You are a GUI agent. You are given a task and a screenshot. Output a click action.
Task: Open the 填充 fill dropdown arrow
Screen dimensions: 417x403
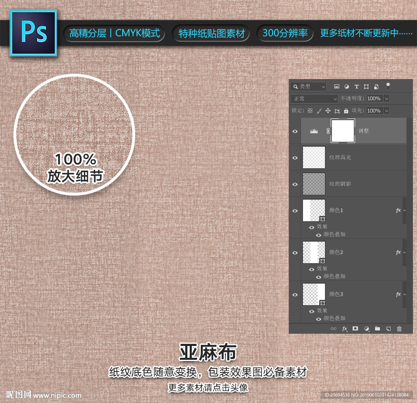[x=387, y=110]
